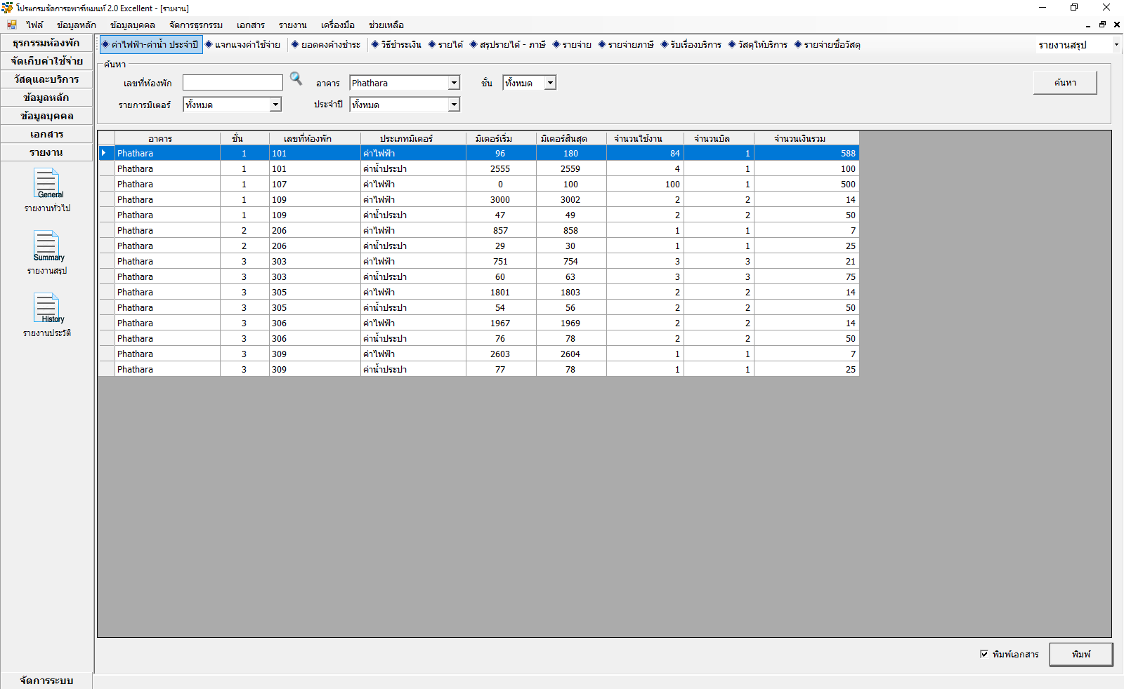Sort by the มิเตอร์เริ่ม column header
The width and height of the screenshot is (1124, 689).
click(501, 138)
